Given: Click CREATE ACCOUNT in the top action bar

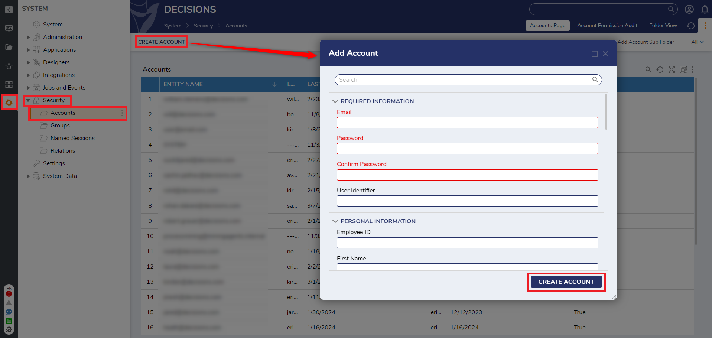Looking at the screenshot, I should tap(162, 42).
